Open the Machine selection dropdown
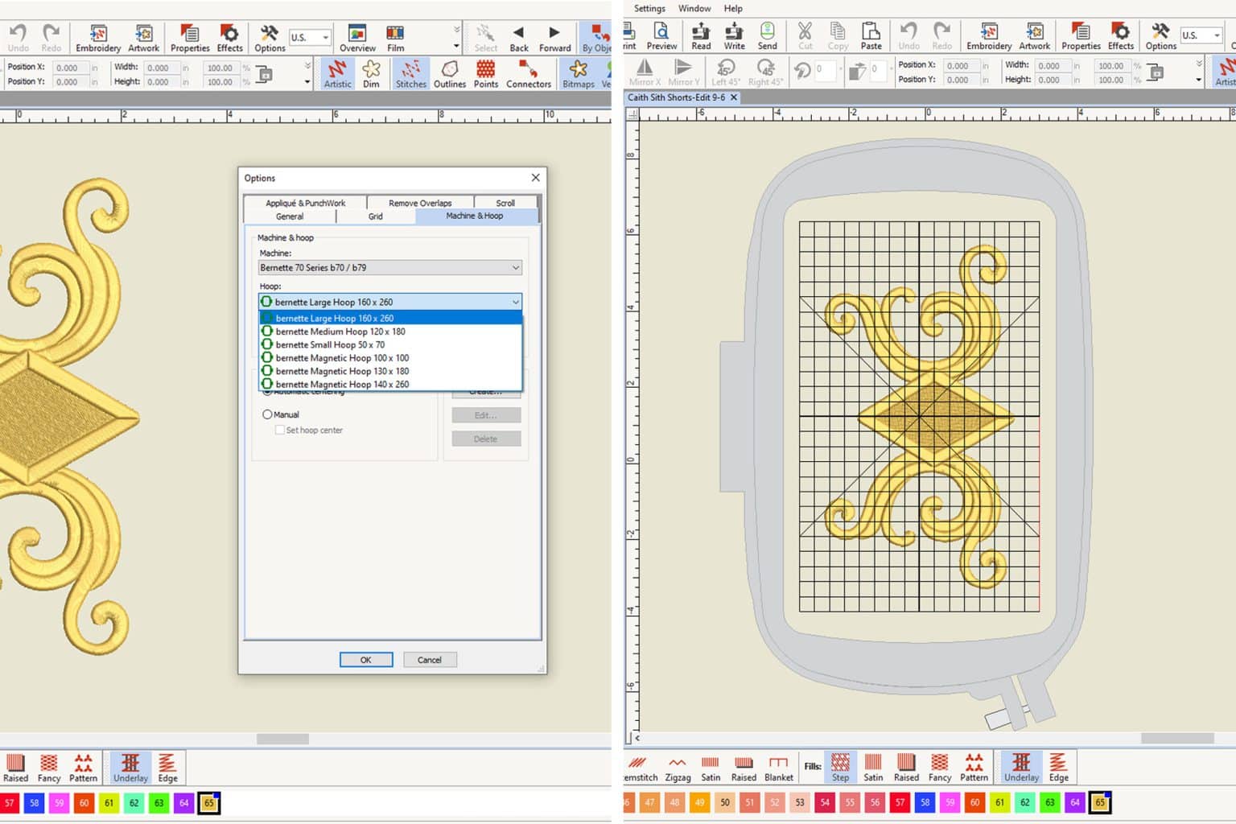This screenshot has height=824, width=1236. tap(389, 267)
